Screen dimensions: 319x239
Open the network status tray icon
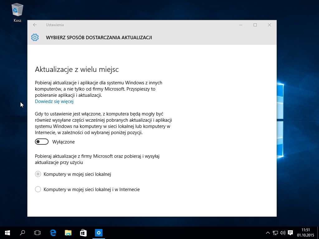(x=275, y=233)
